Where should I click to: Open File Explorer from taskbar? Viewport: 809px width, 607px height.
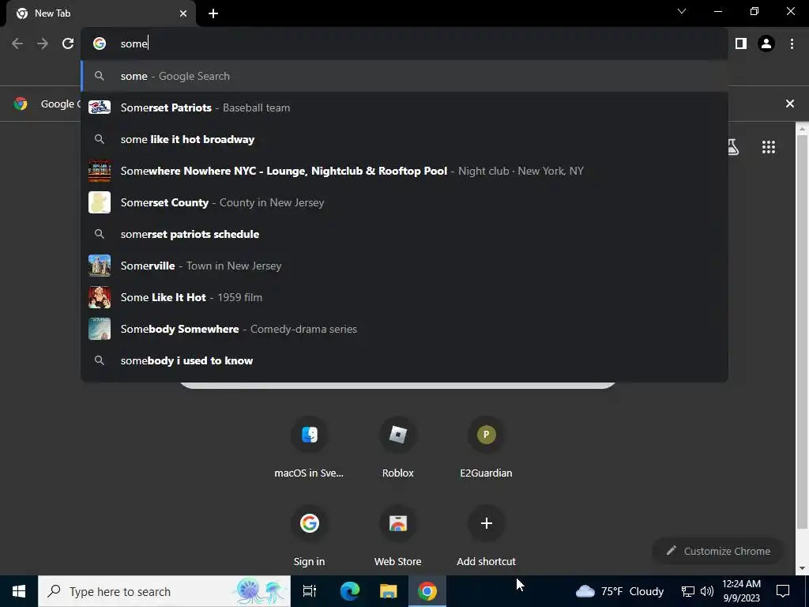point(389,591)
